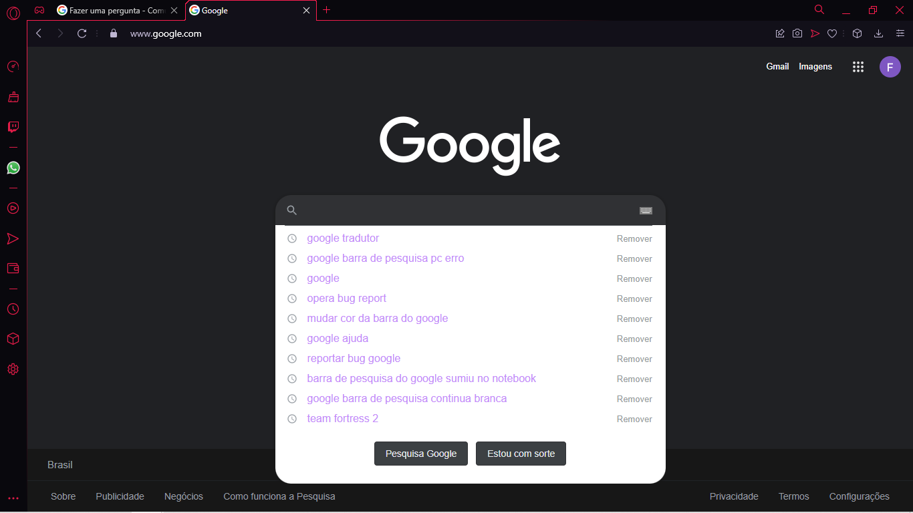Open the Google account avatar F
The width and height of the screenshot is (913, 513).
(890, 67)
